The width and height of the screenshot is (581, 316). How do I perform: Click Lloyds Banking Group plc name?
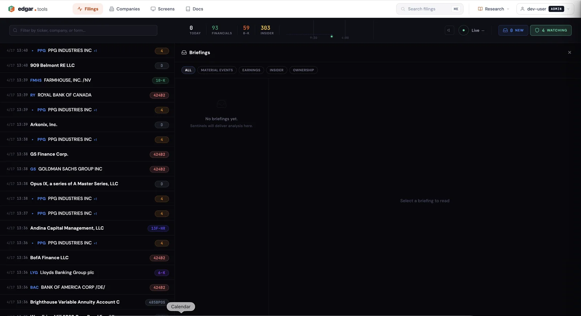pyautogui.click(x=67, y=272)
